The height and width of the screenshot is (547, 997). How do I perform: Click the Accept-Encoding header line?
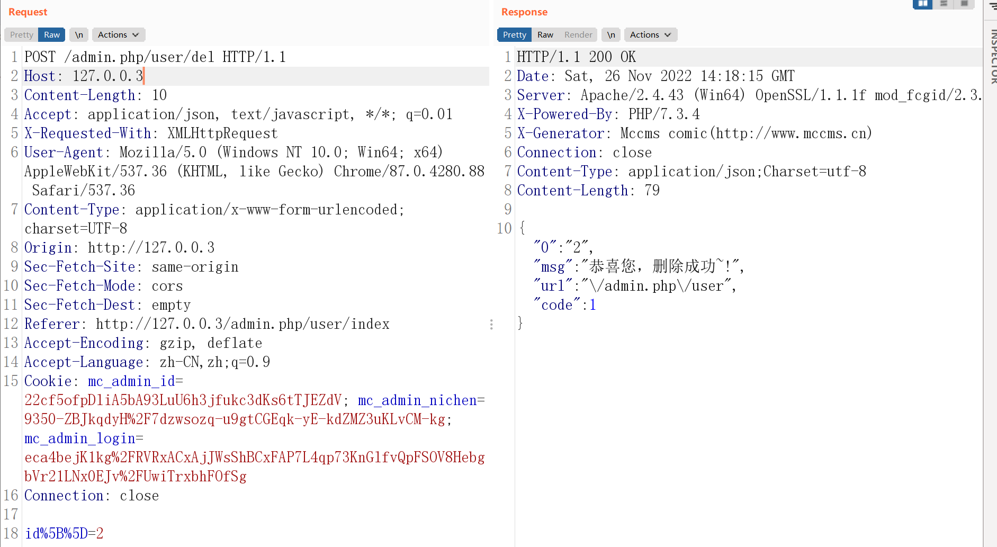pyautogui.click(x=143, y=343)
